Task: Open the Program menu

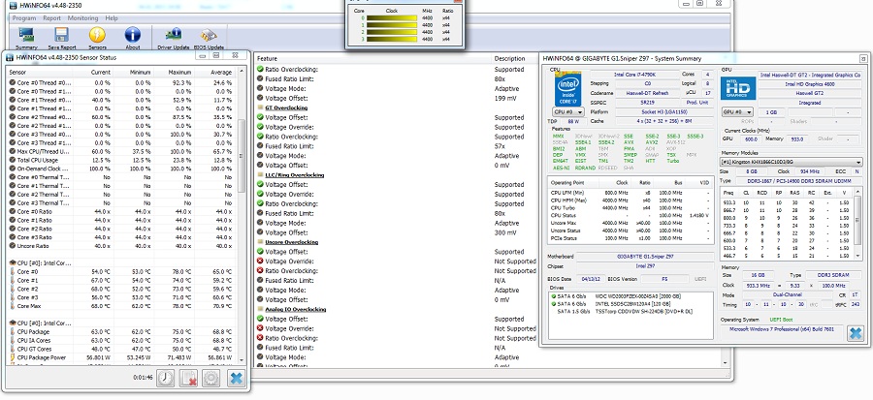Action: (x=25, y=18)
